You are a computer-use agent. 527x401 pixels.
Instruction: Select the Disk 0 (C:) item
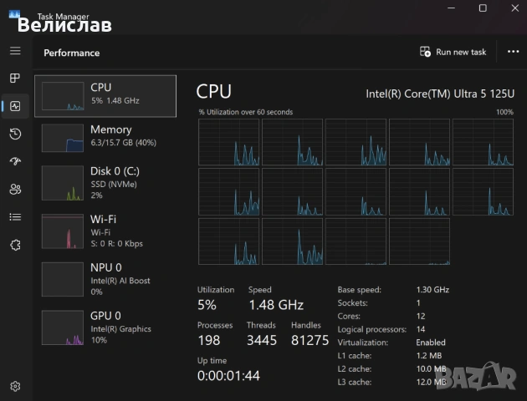tap(105, 182)
